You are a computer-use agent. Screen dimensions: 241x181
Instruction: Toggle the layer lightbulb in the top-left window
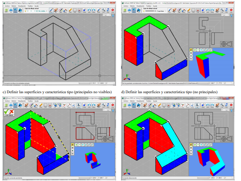point(26,11)
